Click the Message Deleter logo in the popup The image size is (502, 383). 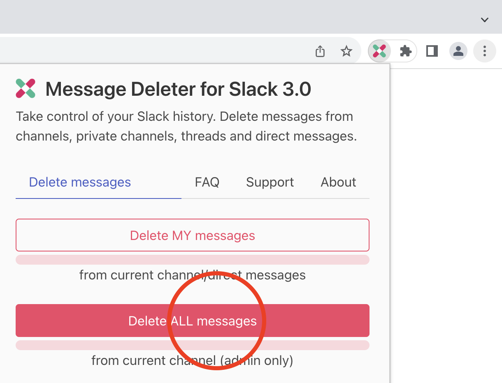(x=26, y=88)
